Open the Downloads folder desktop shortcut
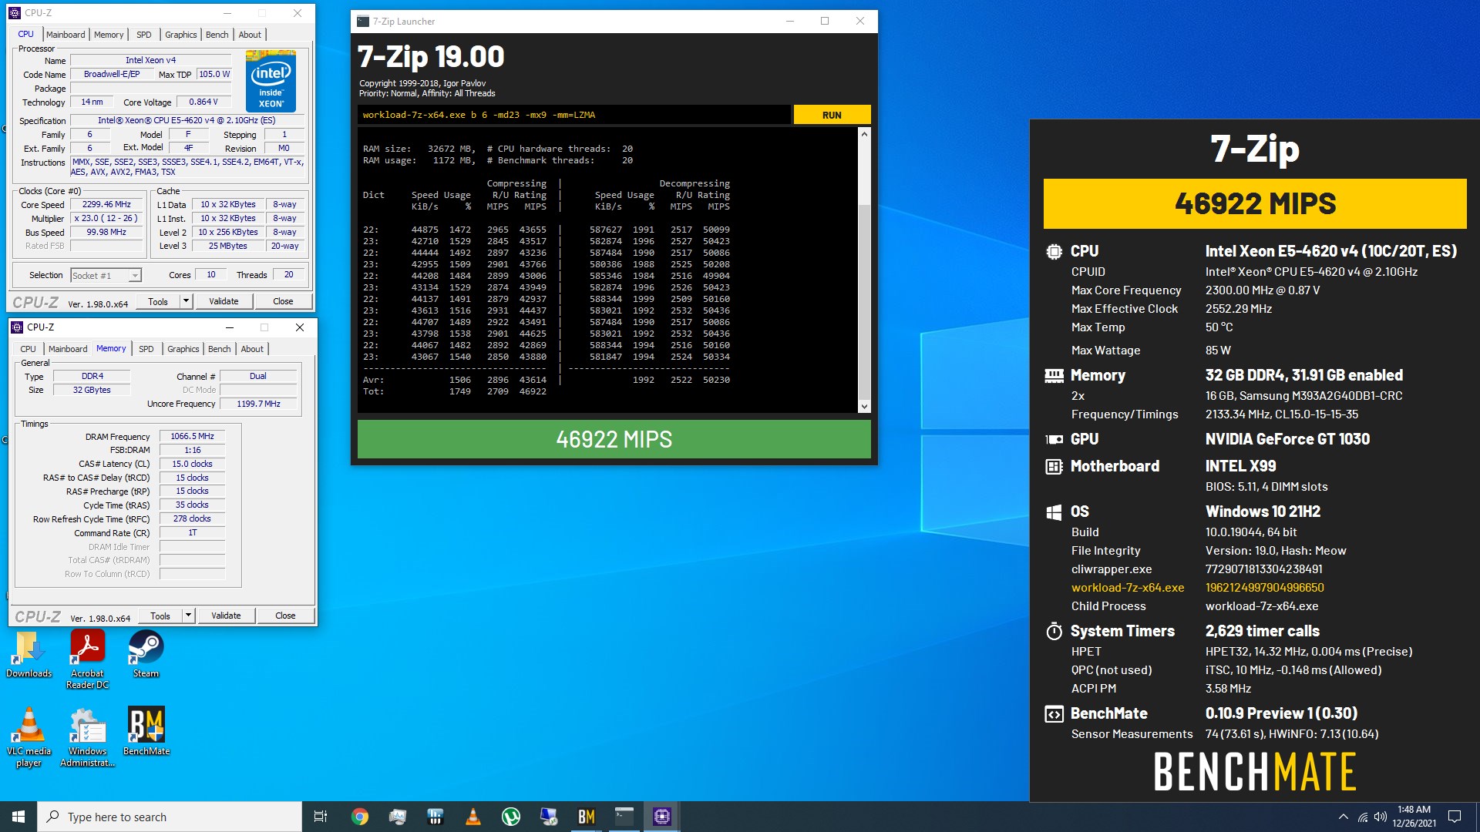1480x832 pixels. tap(29, 655)
